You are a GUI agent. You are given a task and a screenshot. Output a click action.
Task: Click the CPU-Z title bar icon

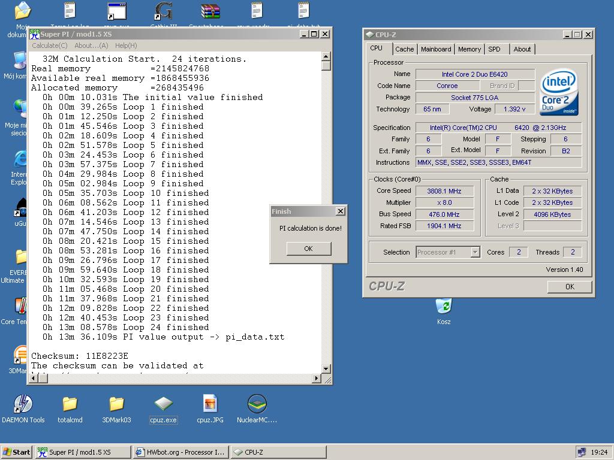(x=369, y=34)
